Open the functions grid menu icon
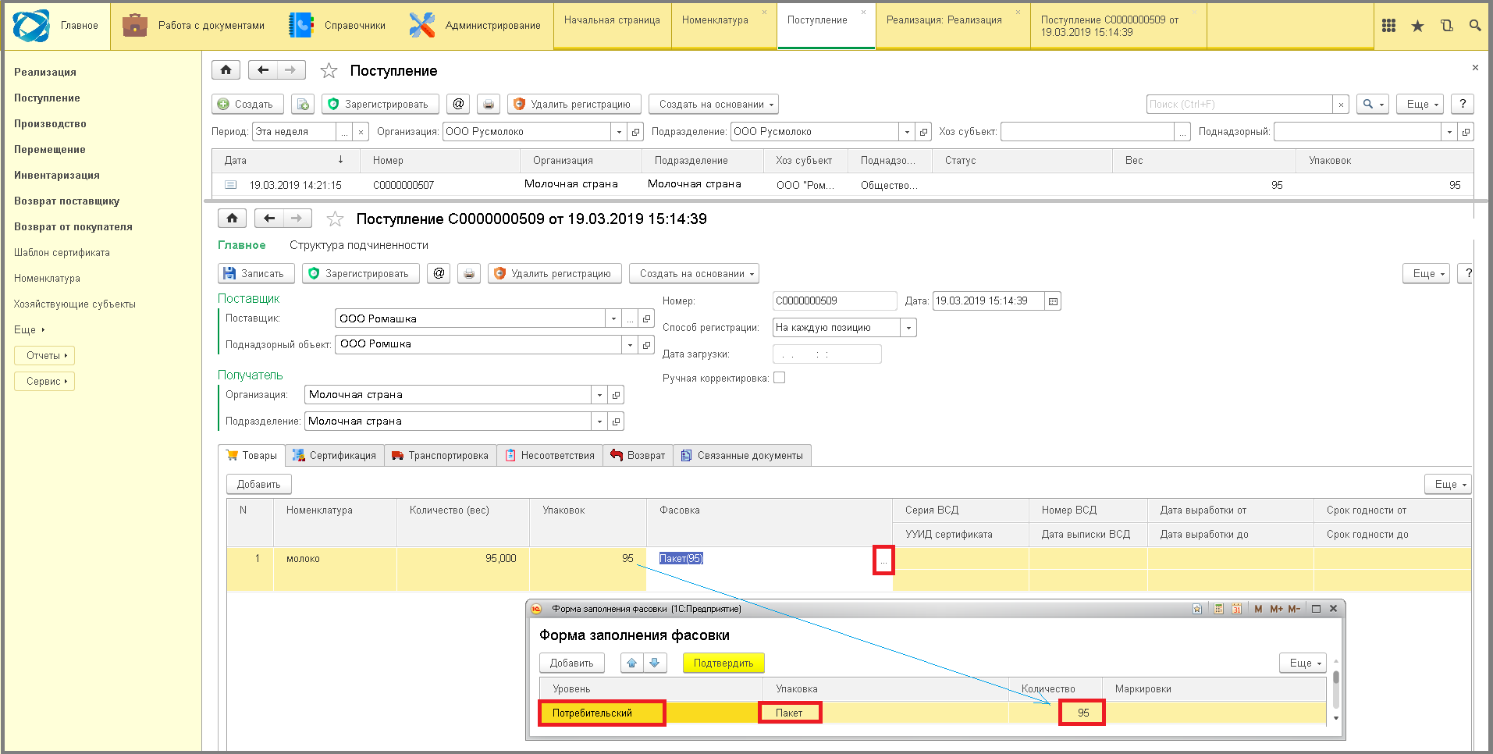The image size is (1493, 754). point(1388,26)
